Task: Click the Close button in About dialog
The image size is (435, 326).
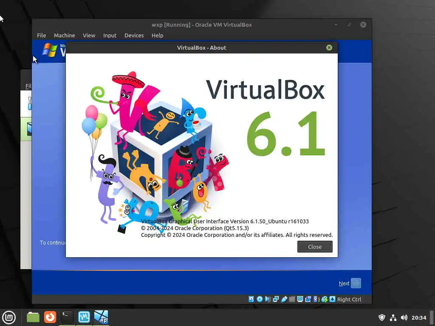Action: click(x=315, y=247)
